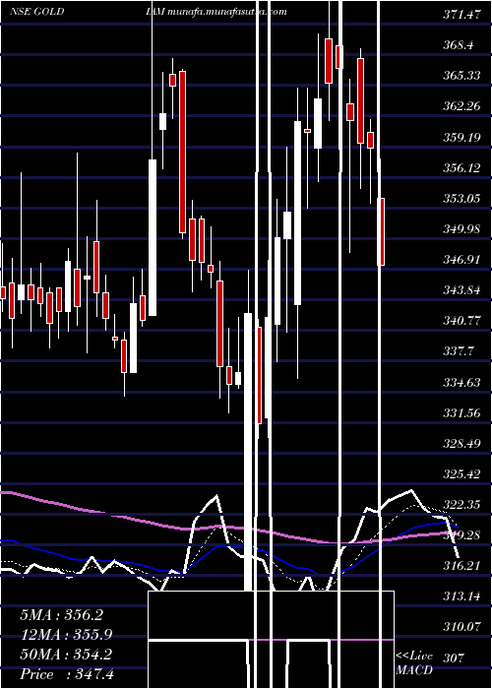The image size is (492, 689).
Task: Select the 365.33 price axis label
Action: tap(463, 76)
